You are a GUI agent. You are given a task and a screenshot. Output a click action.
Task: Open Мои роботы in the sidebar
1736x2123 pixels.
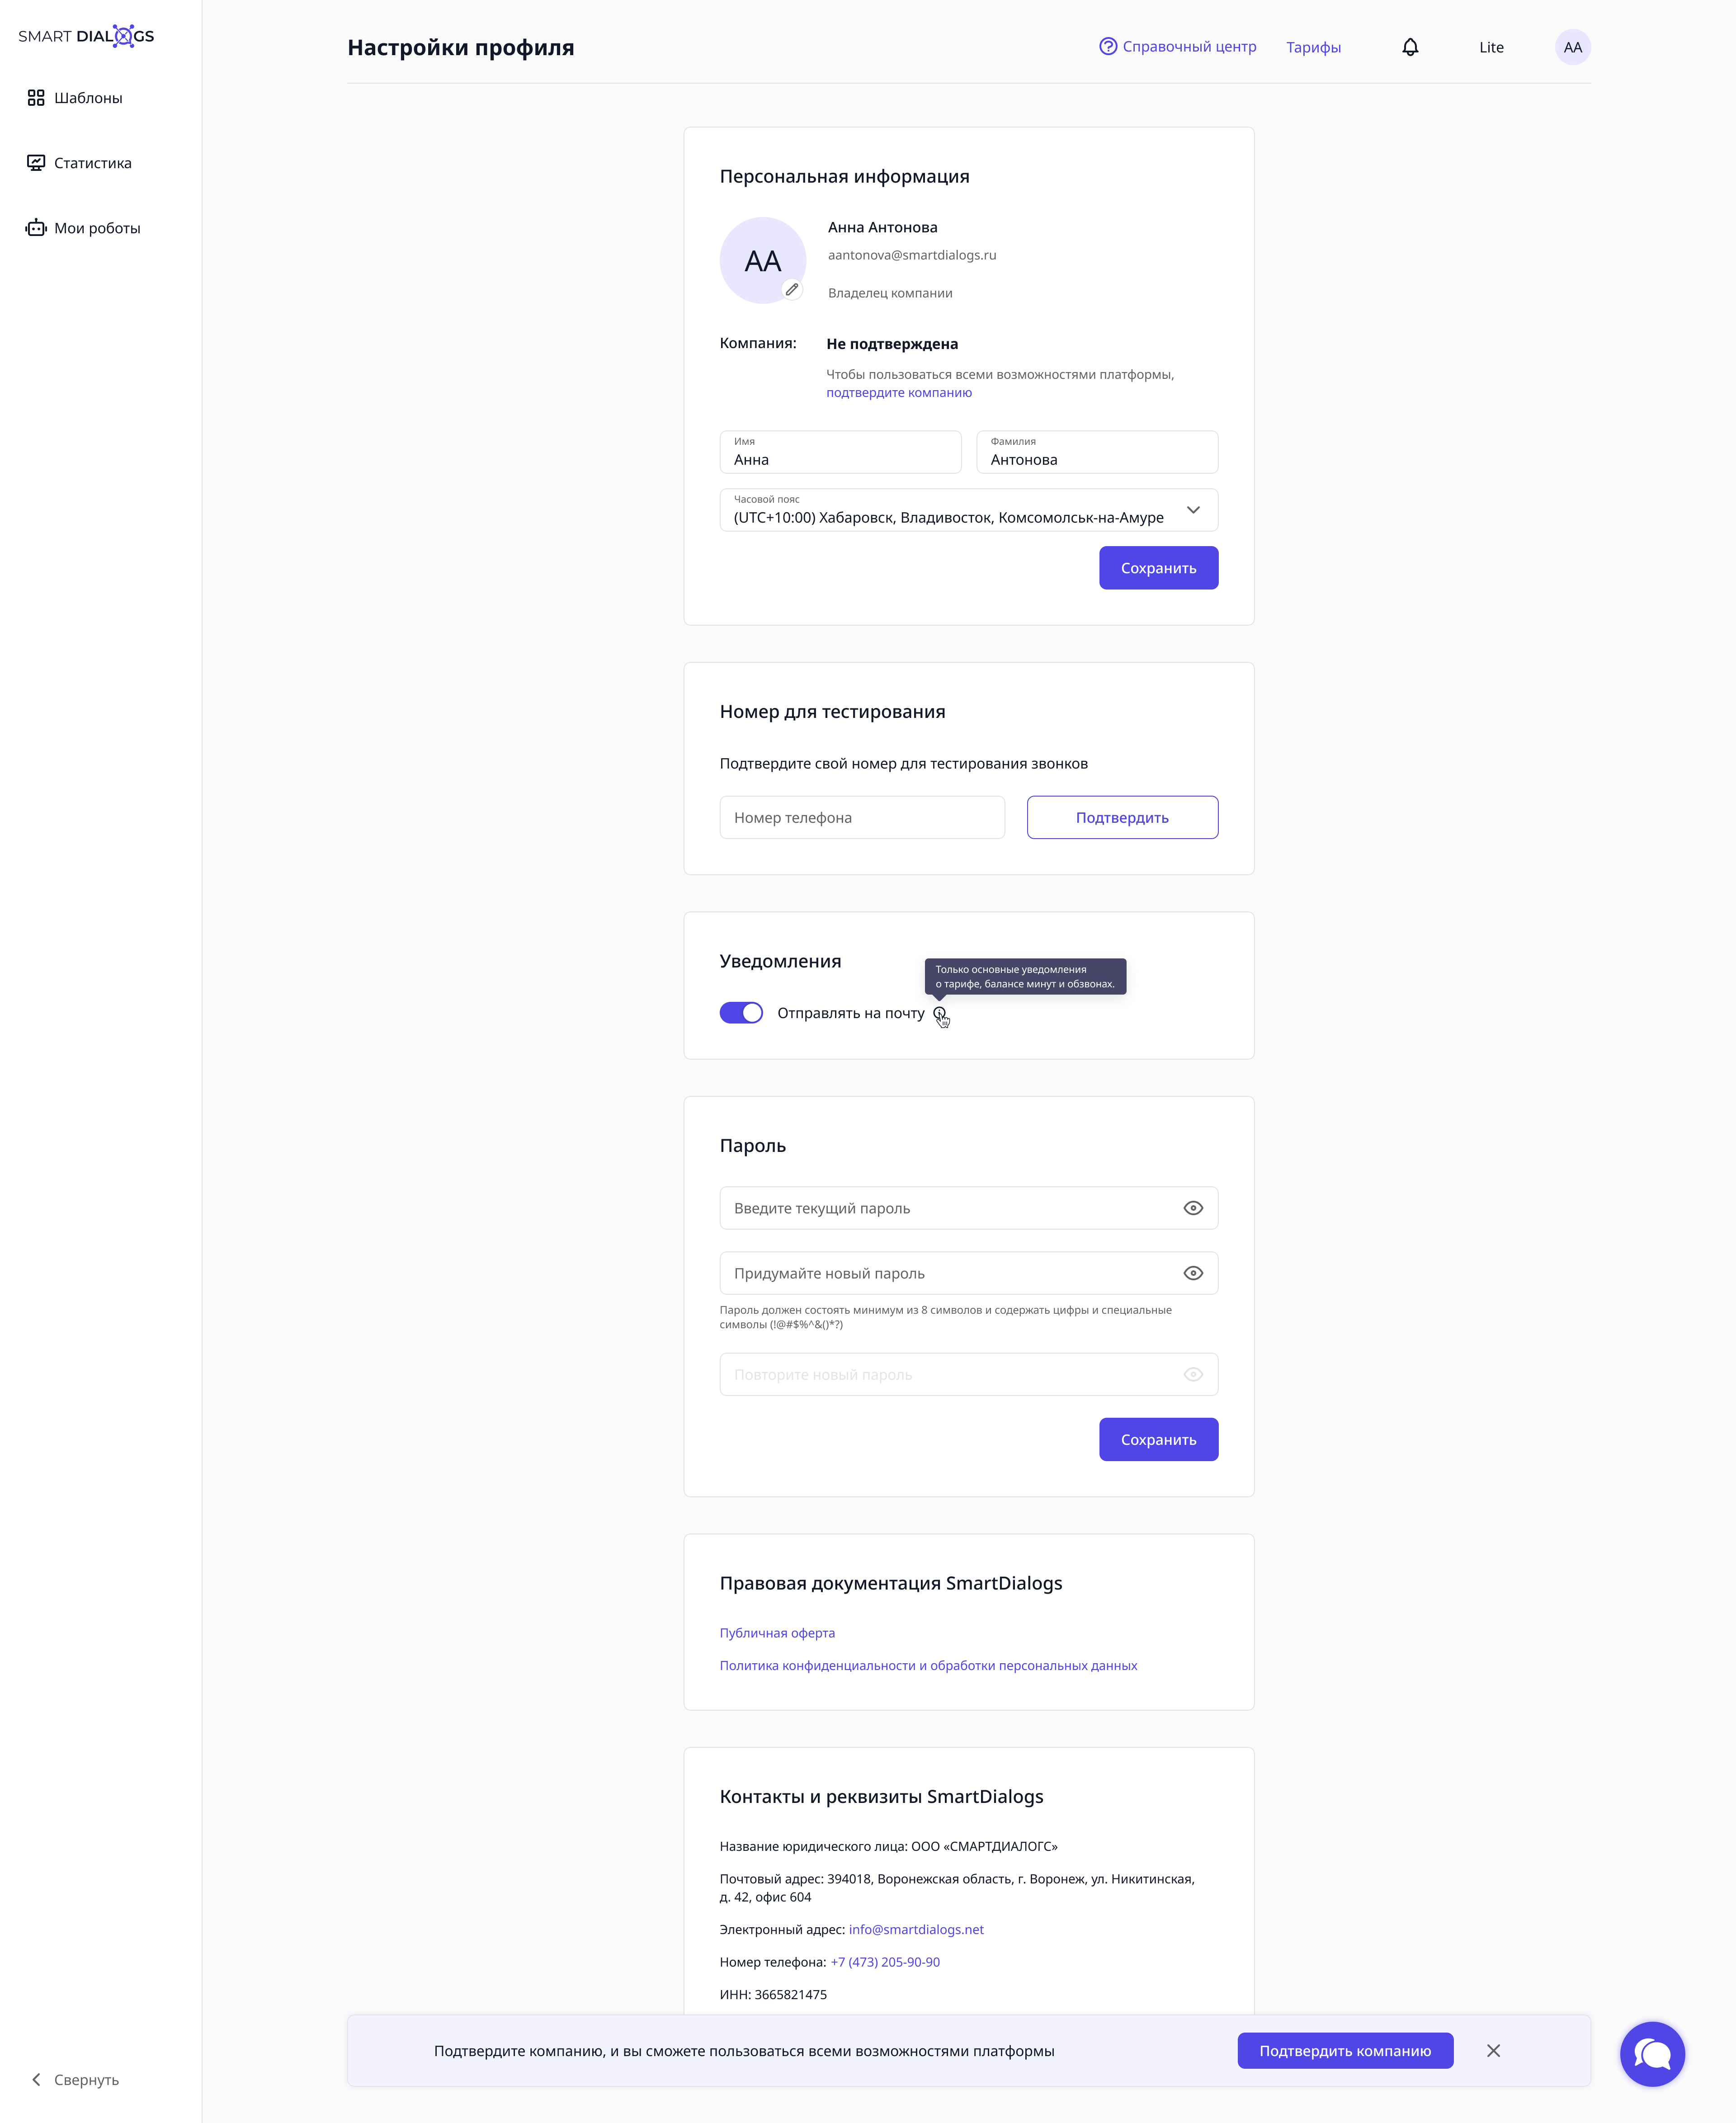83,228
